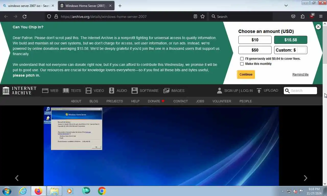The height and width of the screenshot is (196, 327).
Task: Click the taskbar clock showing 9:18 PM
Action: click(x=314, y=191)
